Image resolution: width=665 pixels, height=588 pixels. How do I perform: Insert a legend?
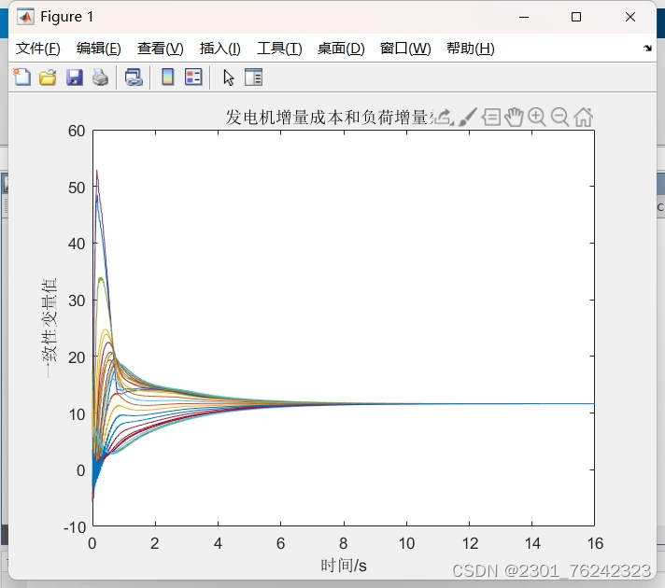[x=194, y=77]
